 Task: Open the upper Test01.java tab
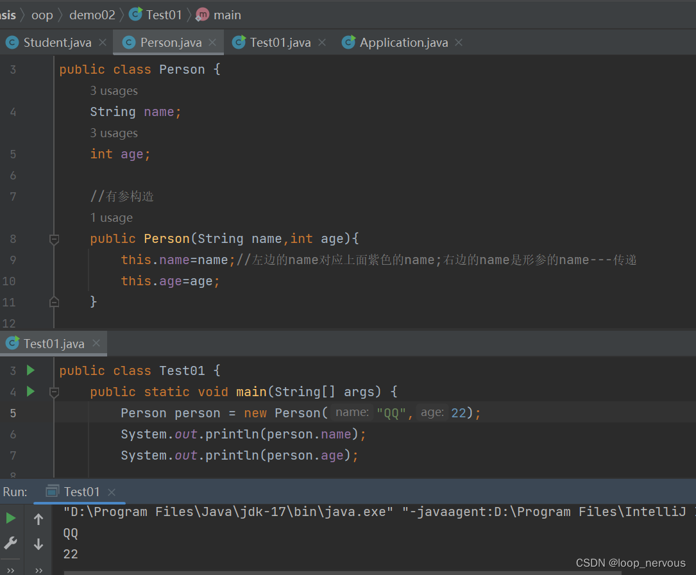tap(280, 42)
